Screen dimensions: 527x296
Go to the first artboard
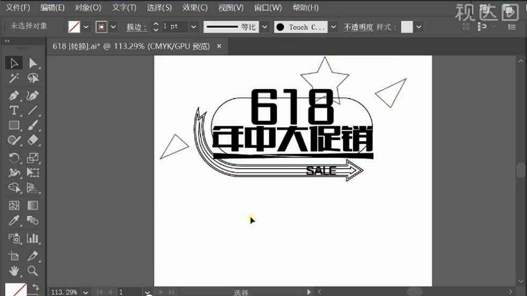[99, 292]
